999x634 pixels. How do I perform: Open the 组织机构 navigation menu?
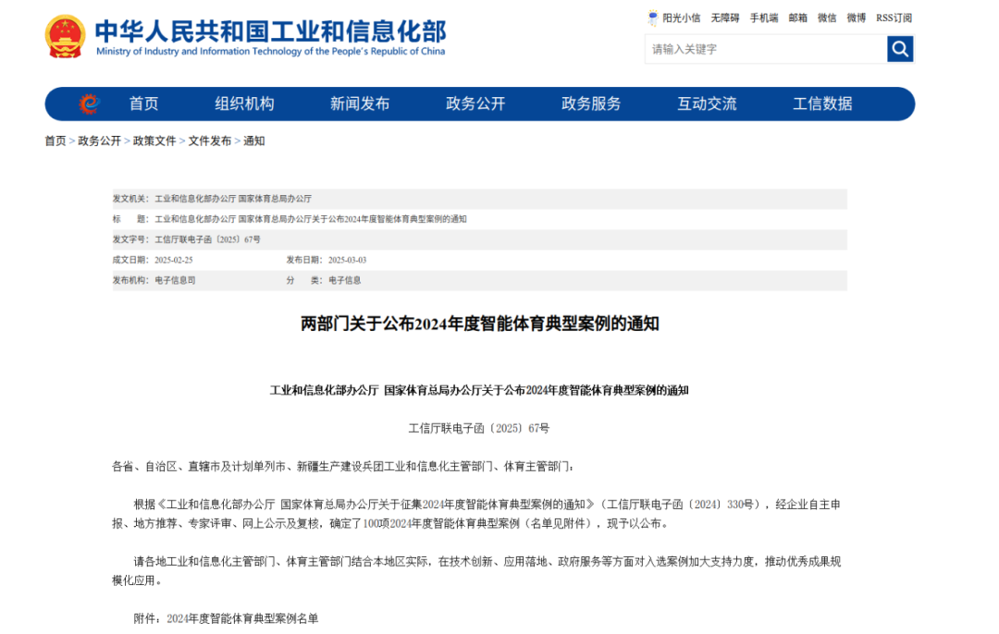pos(244,104)
